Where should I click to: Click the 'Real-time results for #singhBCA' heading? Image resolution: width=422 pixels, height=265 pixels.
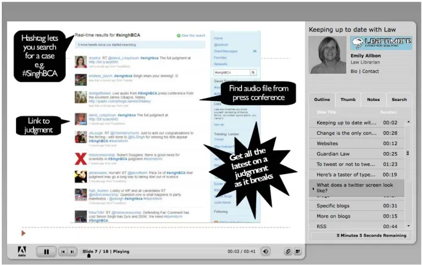click(x=107, y=35)
